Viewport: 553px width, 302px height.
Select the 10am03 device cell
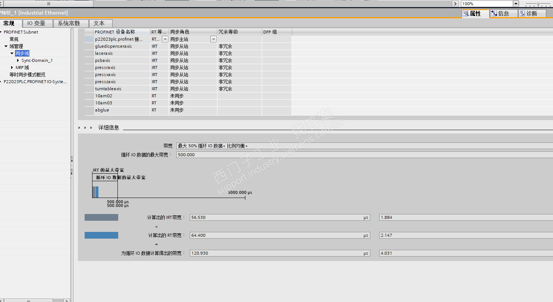[122, 103]
